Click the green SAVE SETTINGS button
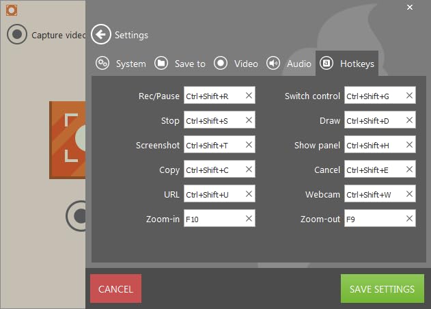The height and width of the screenshot is (309, 431). click(x=383, y=288)
